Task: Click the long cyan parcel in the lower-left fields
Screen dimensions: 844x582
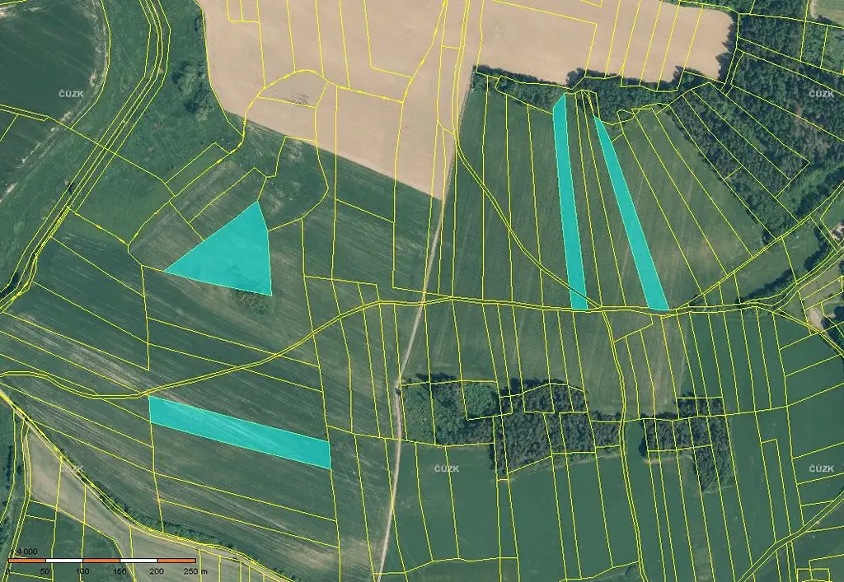Action: pyautogui.click(x=239, y=431)
